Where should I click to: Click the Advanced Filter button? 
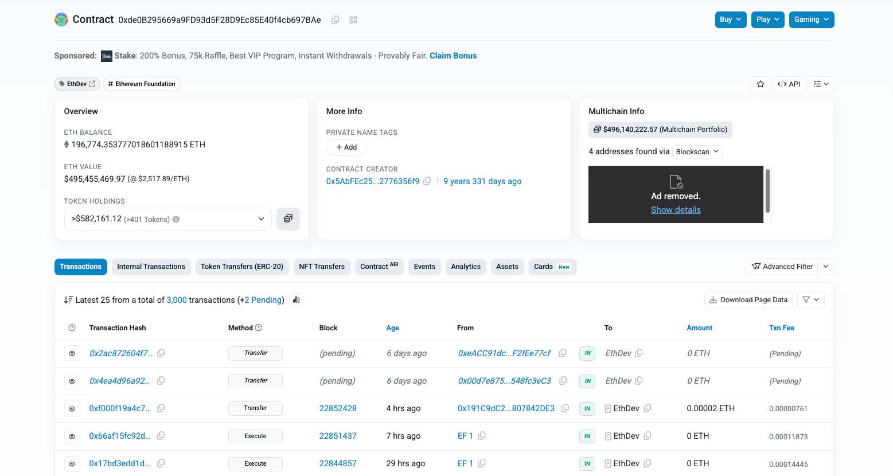(x=782, y=267)
